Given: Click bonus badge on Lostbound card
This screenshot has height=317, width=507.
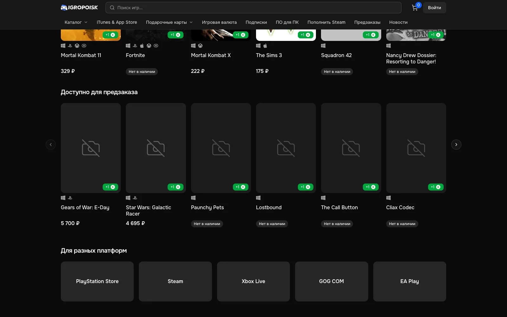Looking at the screenshot, I should (x=305, y=187).
